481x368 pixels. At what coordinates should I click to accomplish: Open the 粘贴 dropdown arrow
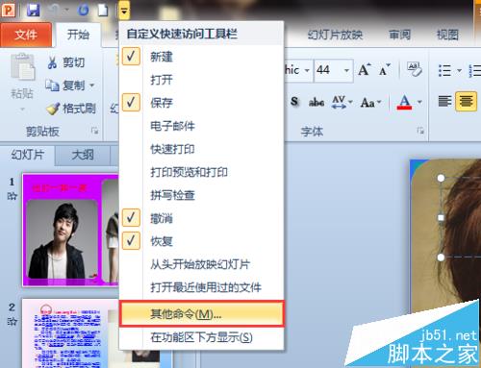(x=22, y=110)
